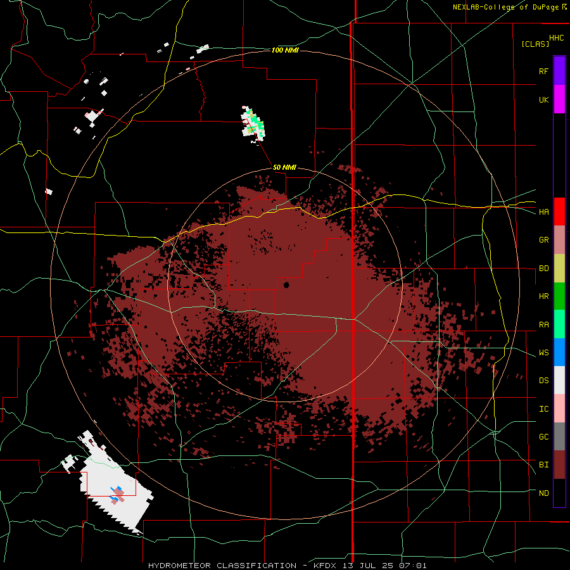Click the ND black legend swatch
This screenshot has height=570, width=570.
click(559, 493)
